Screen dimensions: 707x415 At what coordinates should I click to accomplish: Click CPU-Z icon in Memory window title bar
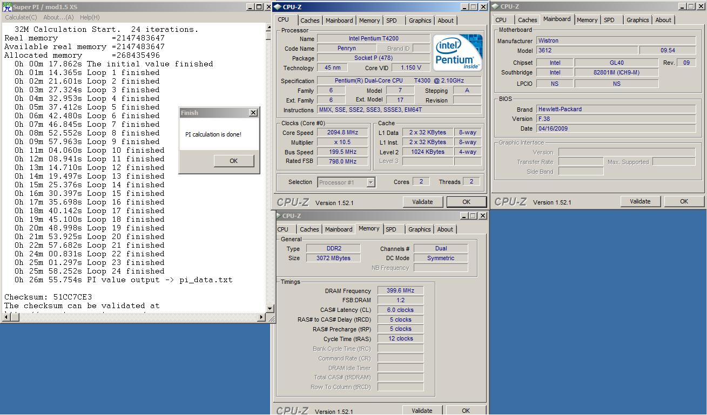278,216
